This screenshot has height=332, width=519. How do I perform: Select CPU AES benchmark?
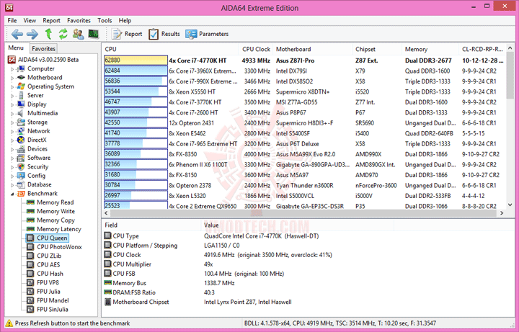click(x=48, y=265)
